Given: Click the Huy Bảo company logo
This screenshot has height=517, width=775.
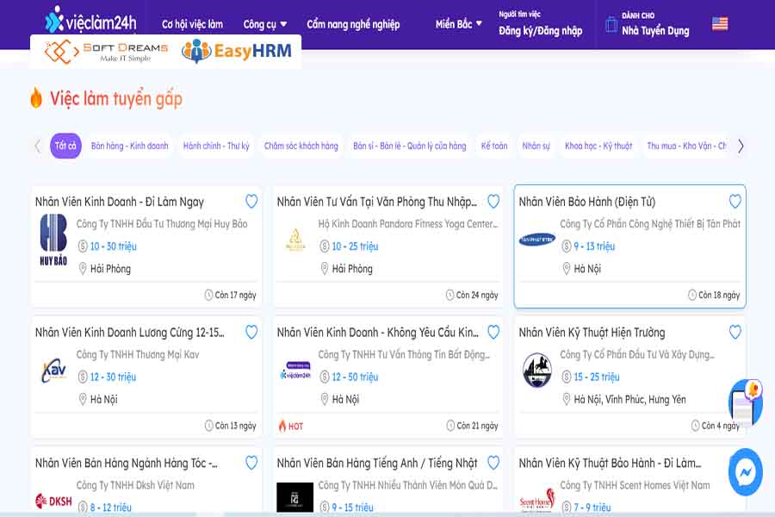Looking at the screenshot, I should point(53,240).
